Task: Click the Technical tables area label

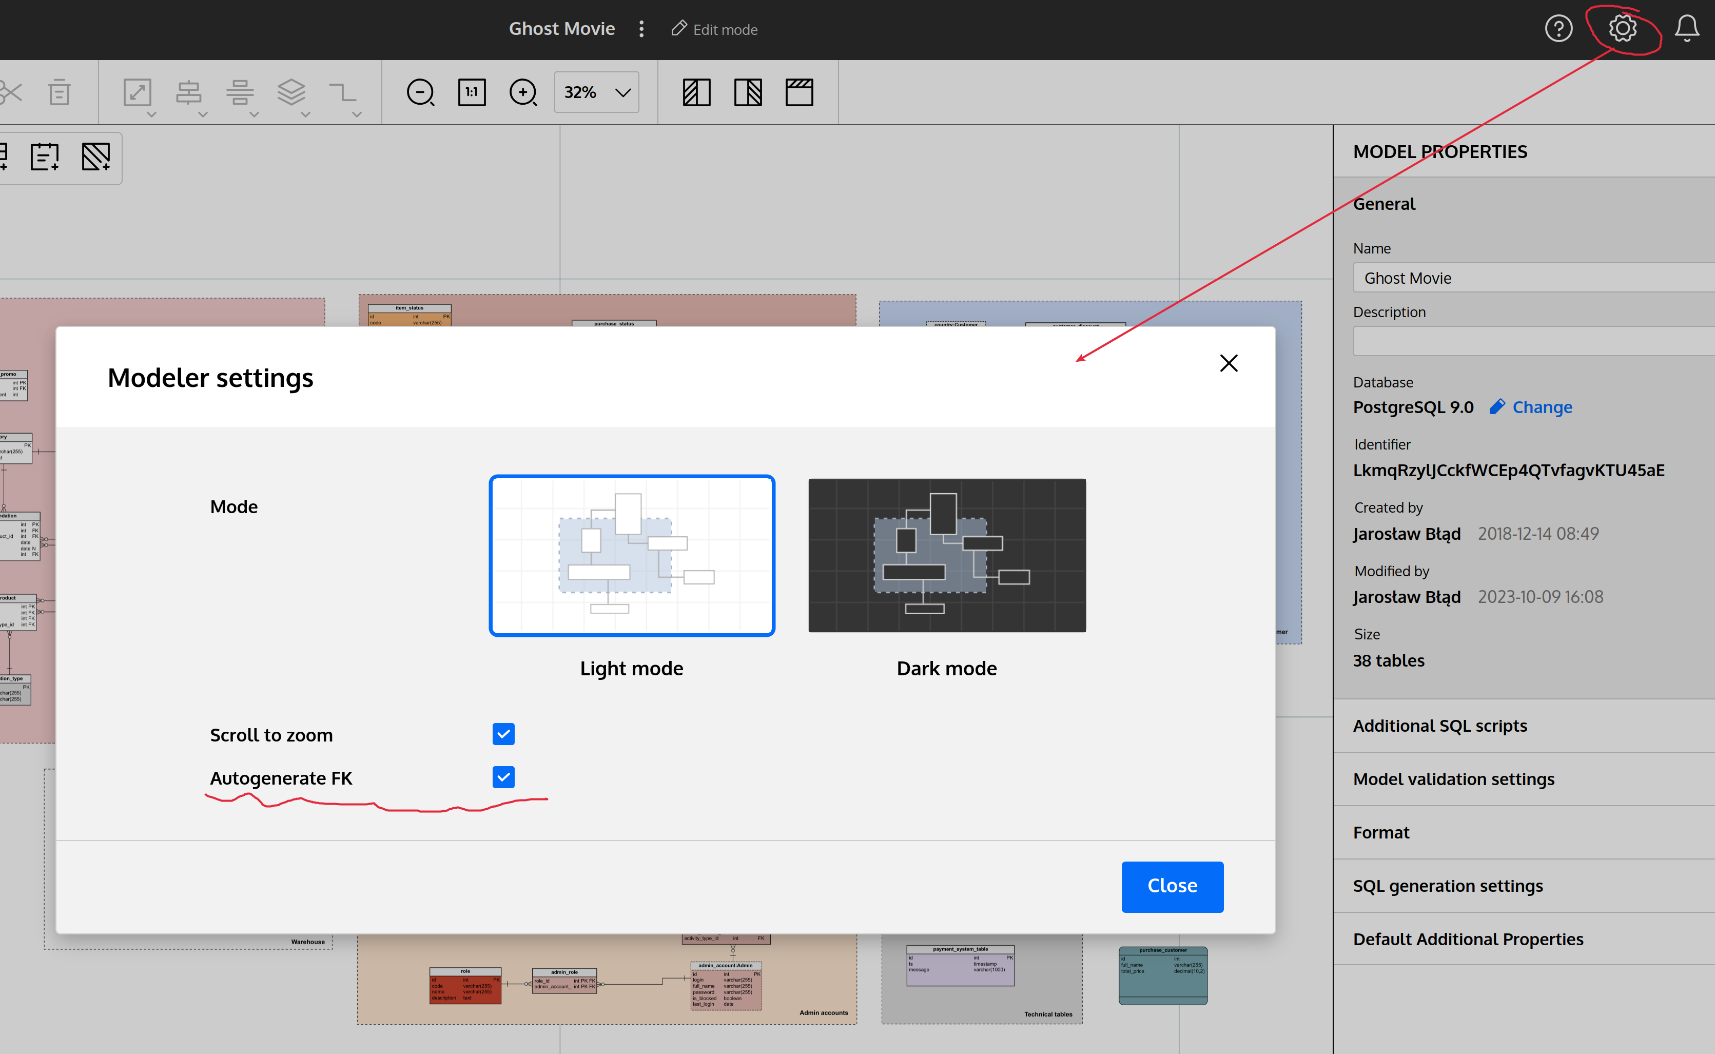Action: (x=1048, y=1014)
